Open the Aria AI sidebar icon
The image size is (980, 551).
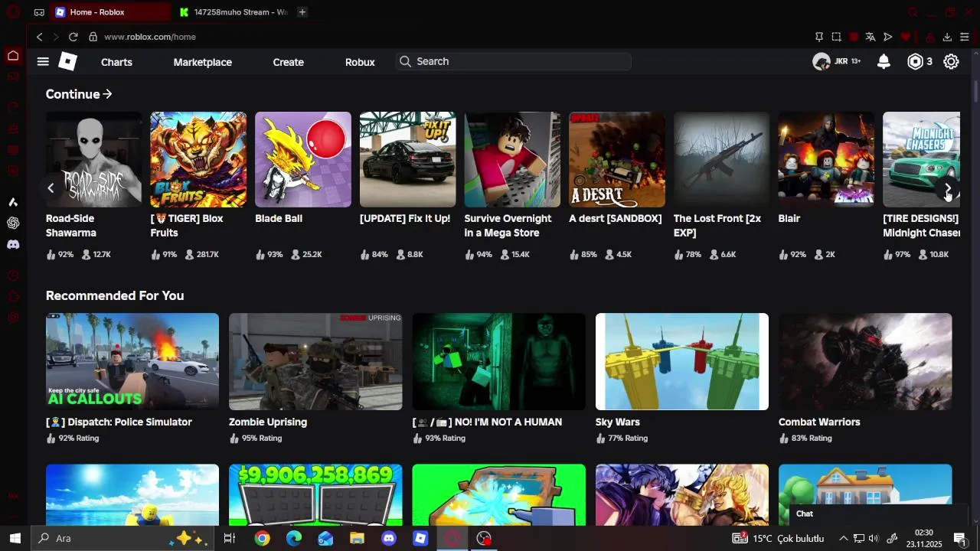point(13,202)
